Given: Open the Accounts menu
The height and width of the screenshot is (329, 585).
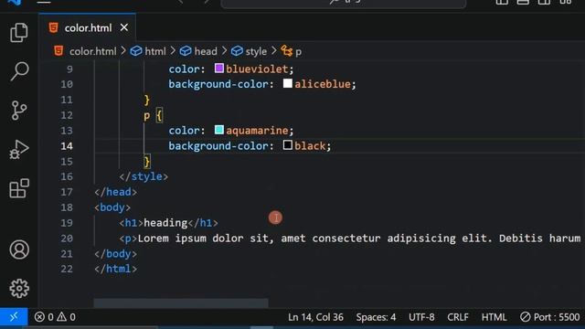Looking at the screenshot, I should point(19,249).
